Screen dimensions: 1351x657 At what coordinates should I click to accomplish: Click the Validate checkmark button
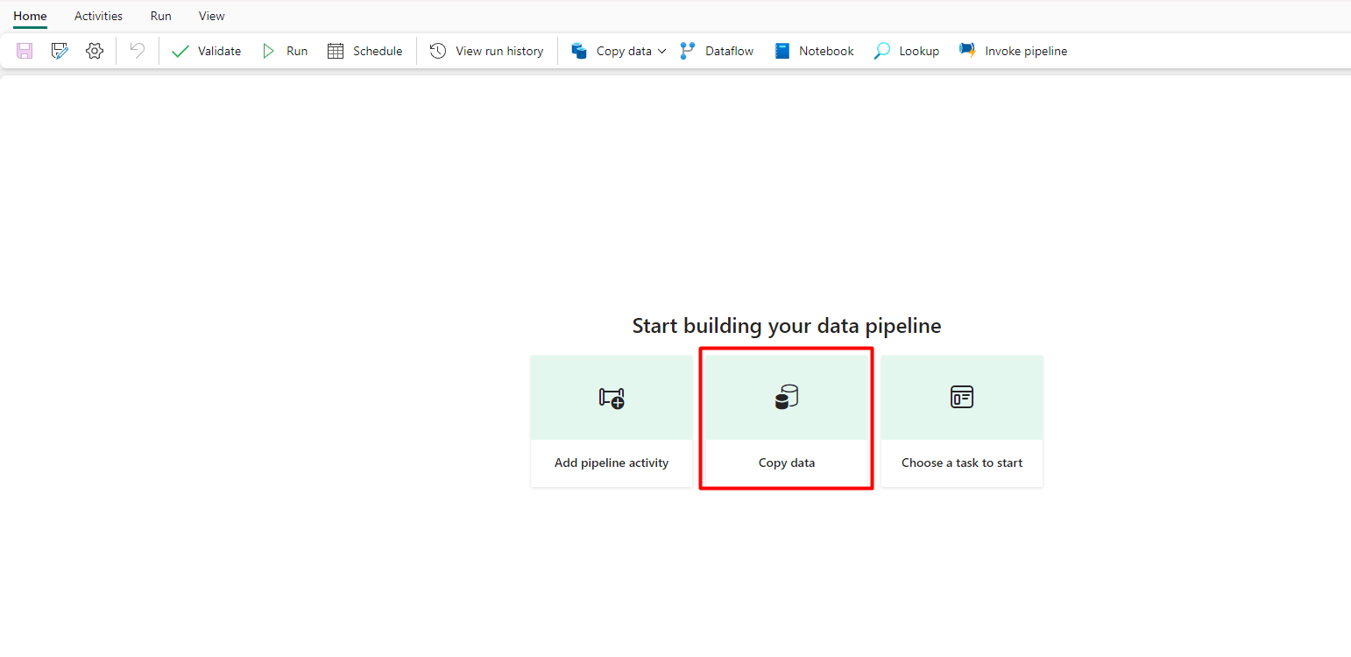pos(207,51)
